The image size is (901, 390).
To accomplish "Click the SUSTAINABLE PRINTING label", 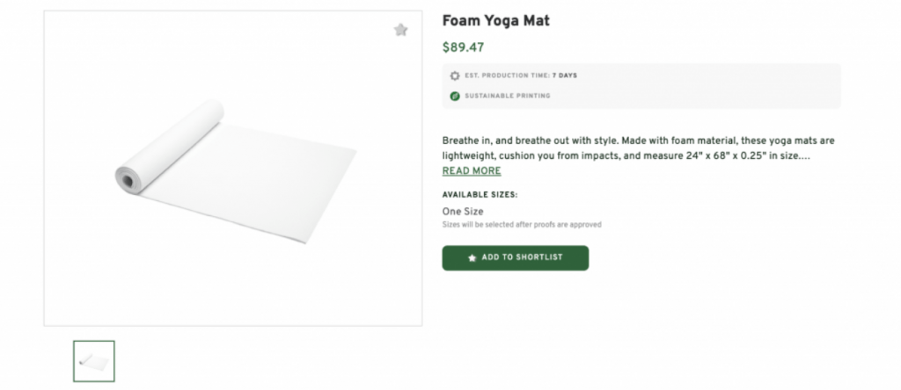I will coord(508,96).
